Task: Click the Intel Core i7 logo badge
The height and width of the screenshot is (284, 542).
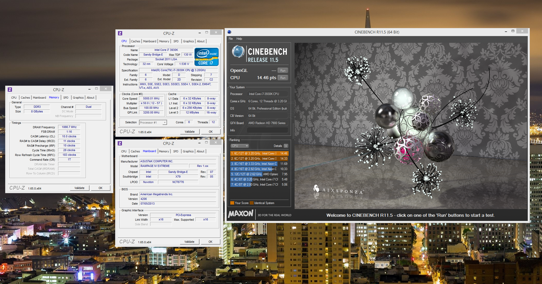Action: click(206, 57)
